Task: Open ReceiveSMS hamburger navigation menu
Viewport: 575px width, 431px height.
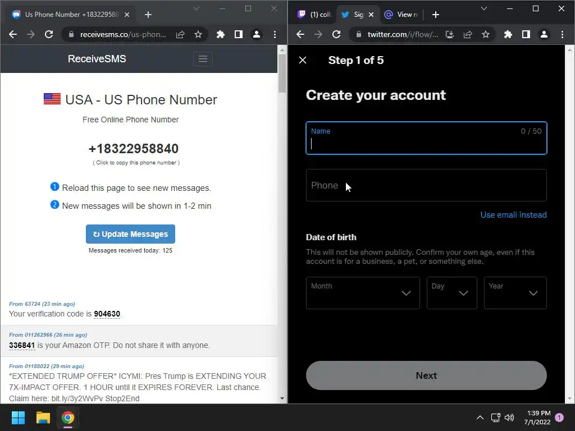Action: click(203, 59)
